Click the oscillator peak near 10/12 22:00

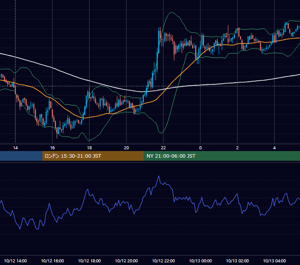[159, 176]
